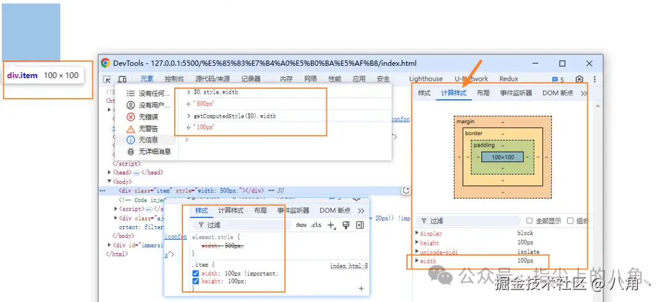The image size is (665, 302).
Task: Open the 记录器 panel tab
Action: 251,79
